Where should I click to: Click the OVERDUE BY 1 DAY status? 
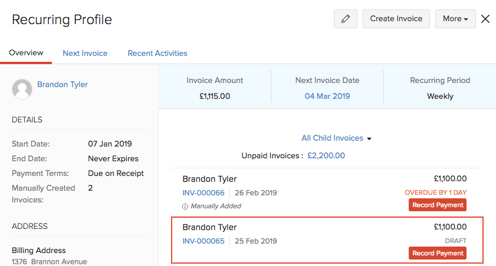click(436, 192)
